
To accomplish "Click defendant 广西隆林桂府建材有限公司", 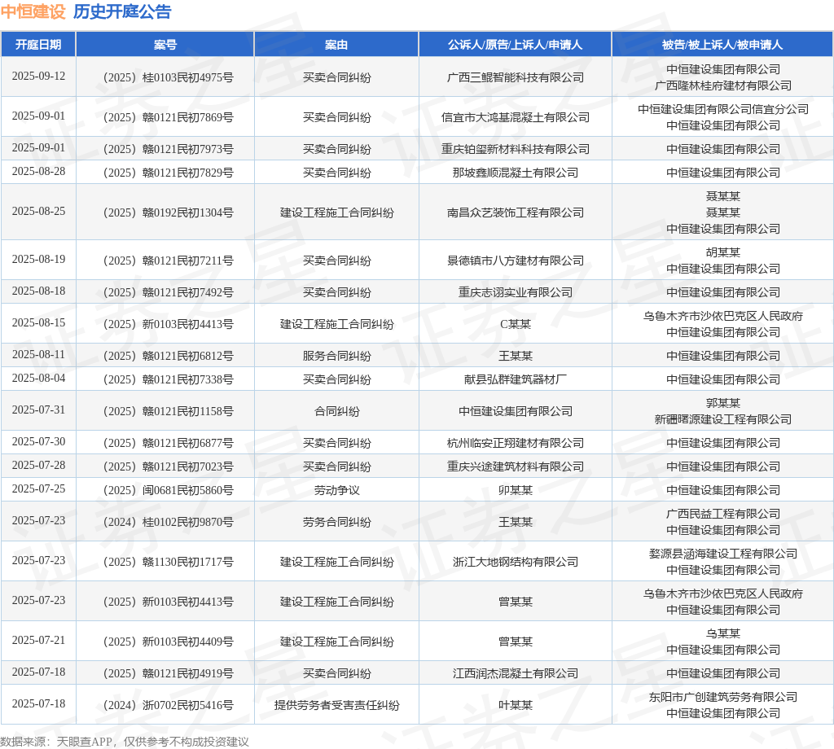I will [723, 85].
